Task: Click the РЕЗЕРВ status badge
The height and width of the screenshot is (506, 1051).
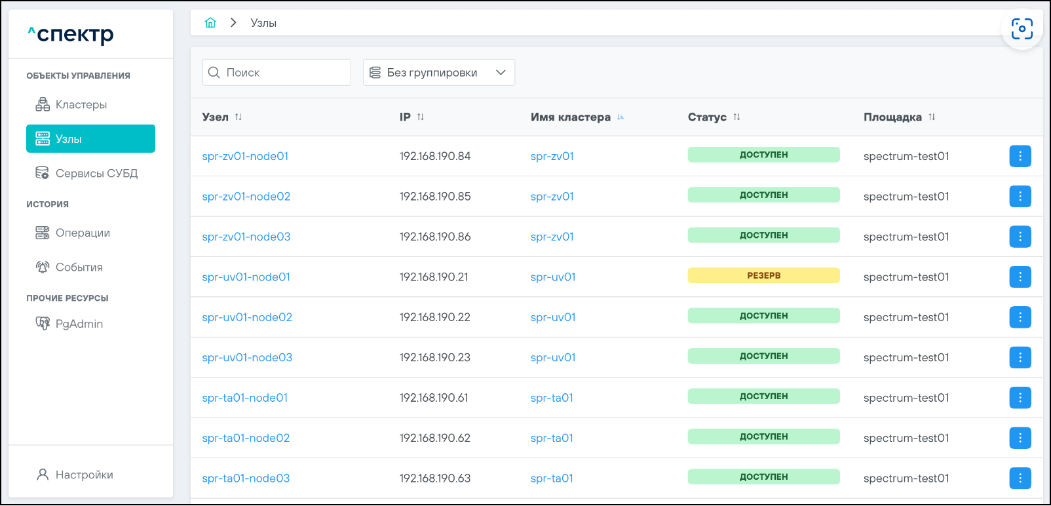Action: coord(763,276)
